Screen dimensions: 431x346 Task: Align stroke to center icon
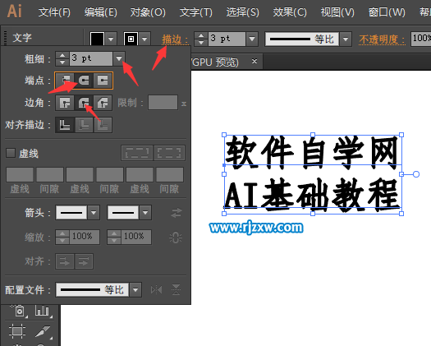click(x=65, y=125)
